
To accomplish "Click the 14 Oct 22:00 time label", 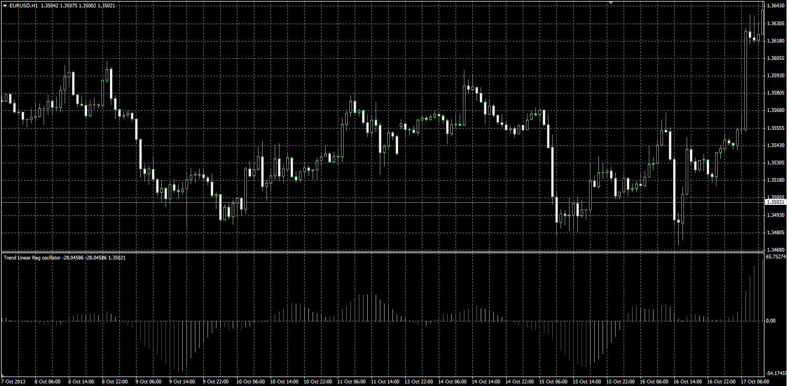I will click(519, 382).
